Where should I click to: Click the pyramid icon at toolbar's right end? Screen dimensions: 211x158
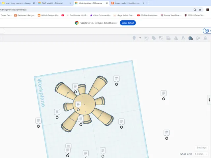(205, 38)
